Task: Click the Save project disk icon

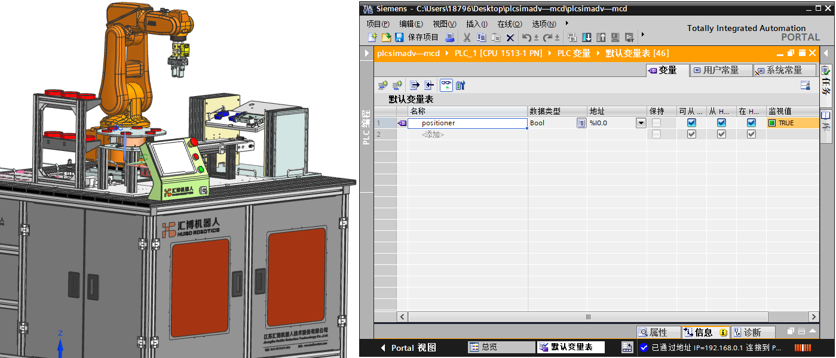Action: [x=399, y=38]
